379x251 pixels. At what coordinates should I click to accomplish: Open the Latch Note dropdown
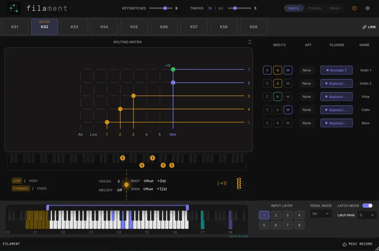click(367, 215)
